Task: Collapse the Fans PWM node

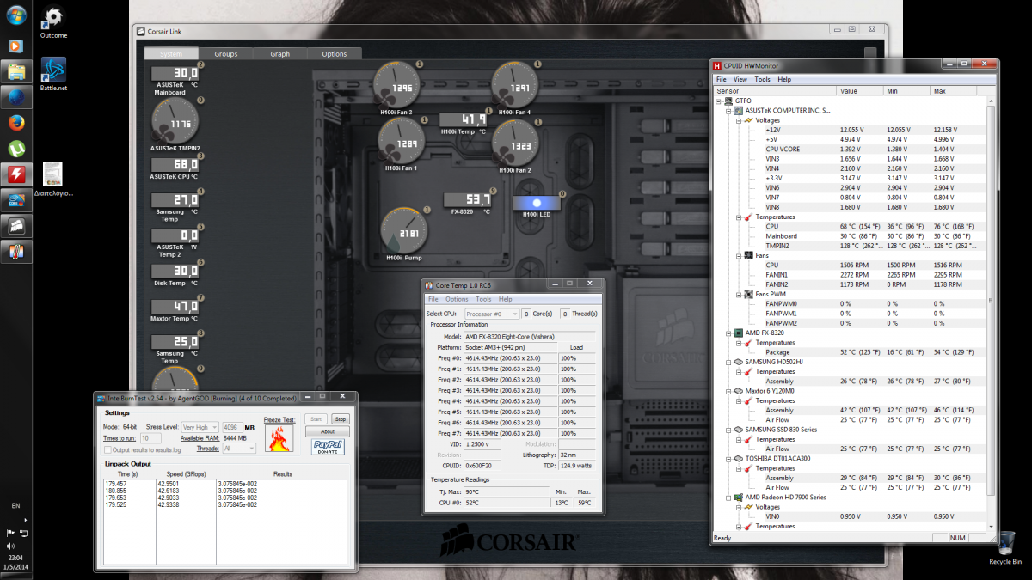Action: coord(739,294)
